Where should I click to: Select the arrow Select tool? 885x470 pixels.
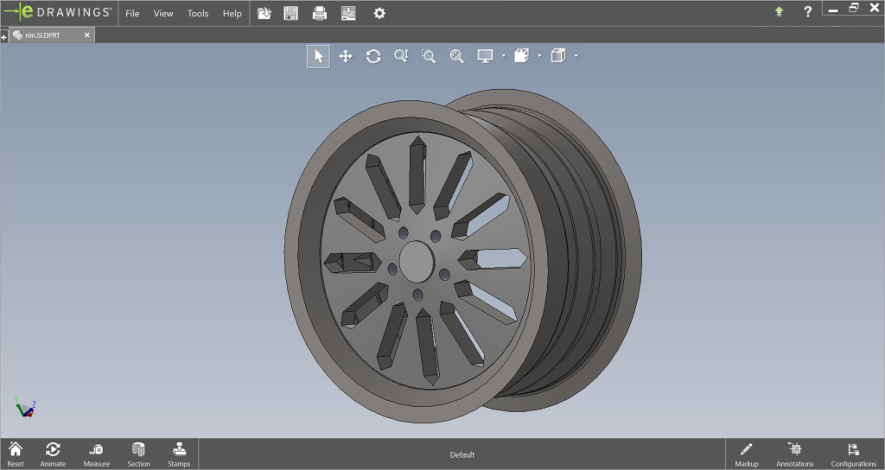318,56
